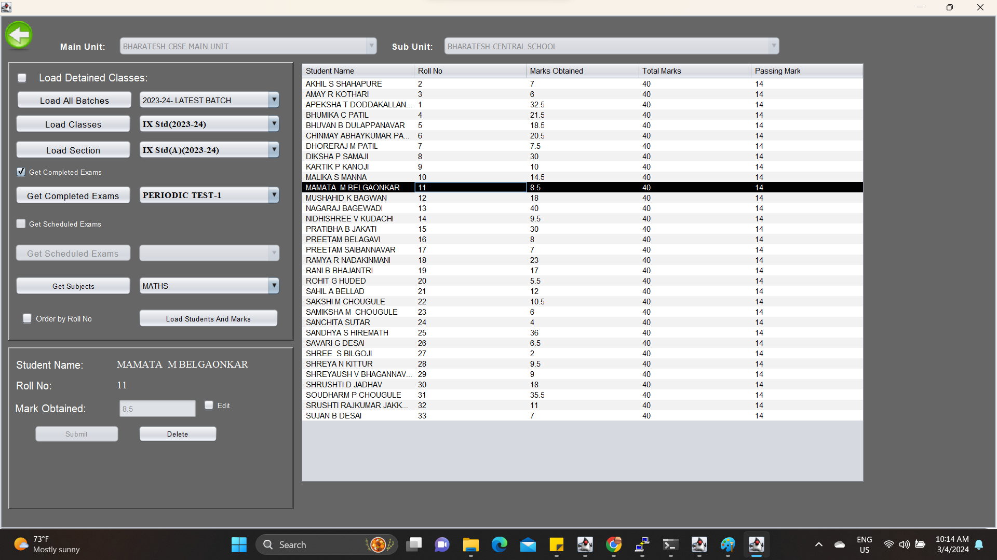The width and height of the screenshot is (997, 560).
Task: Check the Order by Roll No checkbox
Action: 27,318
